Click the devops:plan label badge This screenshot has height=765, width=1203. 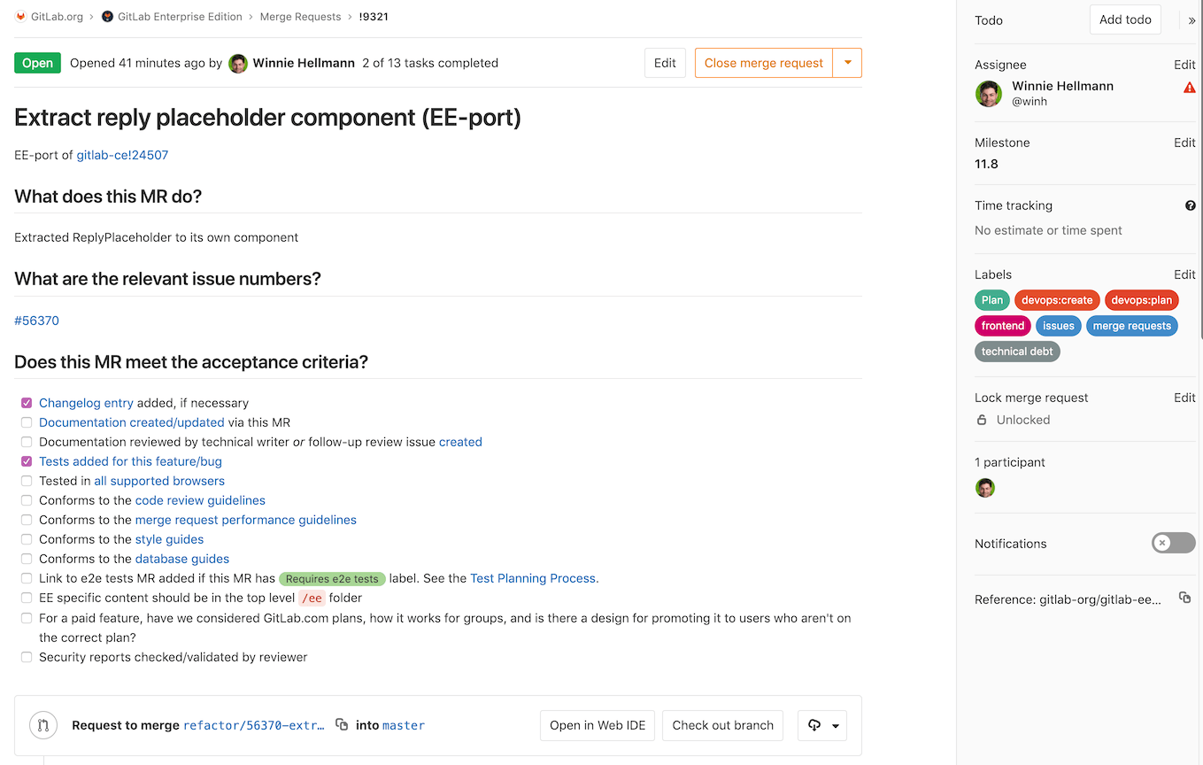(x=1141, y=300)
